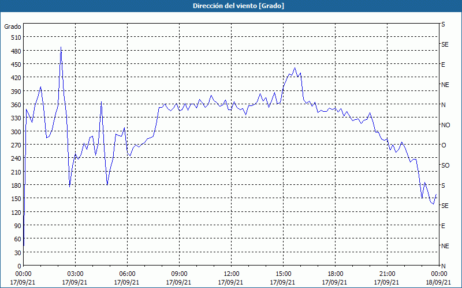This screenshot has height=288, width=462.
Task: Click the "Grado" axis unit label
Action: coord(13,26)
